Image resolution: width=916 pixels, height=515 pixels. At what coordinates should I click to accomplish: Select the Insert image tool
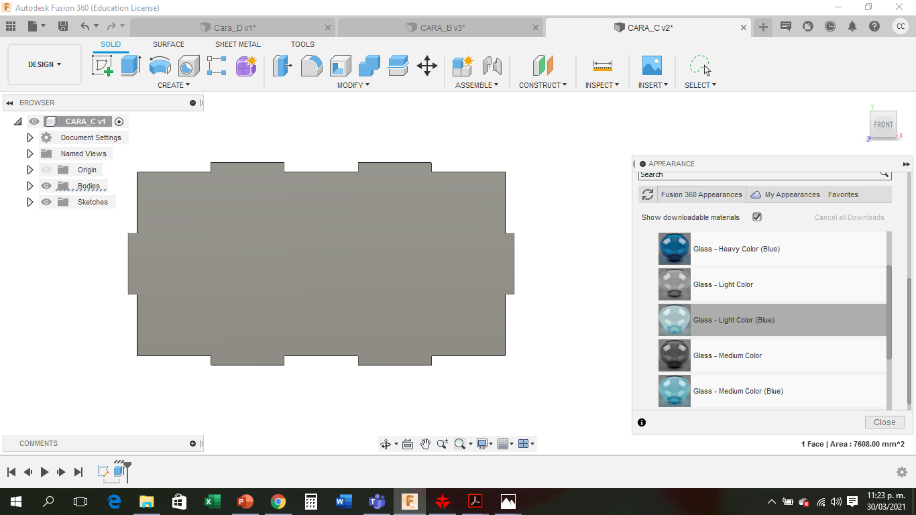click(652, 65)
